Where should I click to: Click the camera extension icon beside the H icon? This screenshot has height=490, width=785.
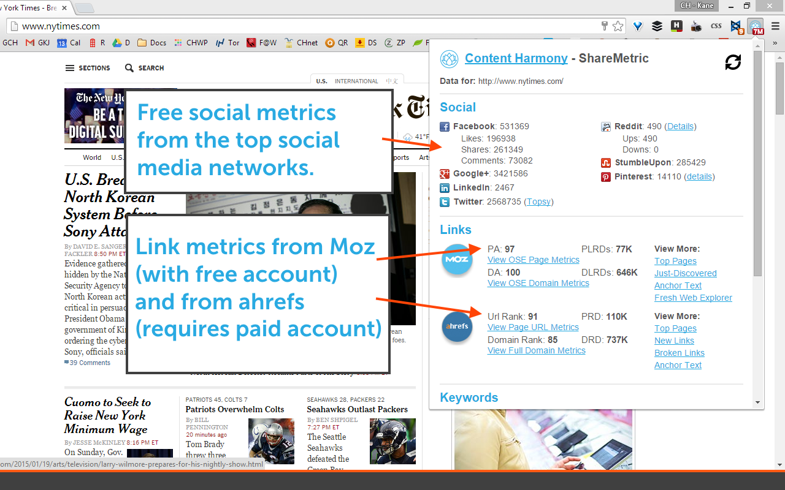(x=696, y=26)
